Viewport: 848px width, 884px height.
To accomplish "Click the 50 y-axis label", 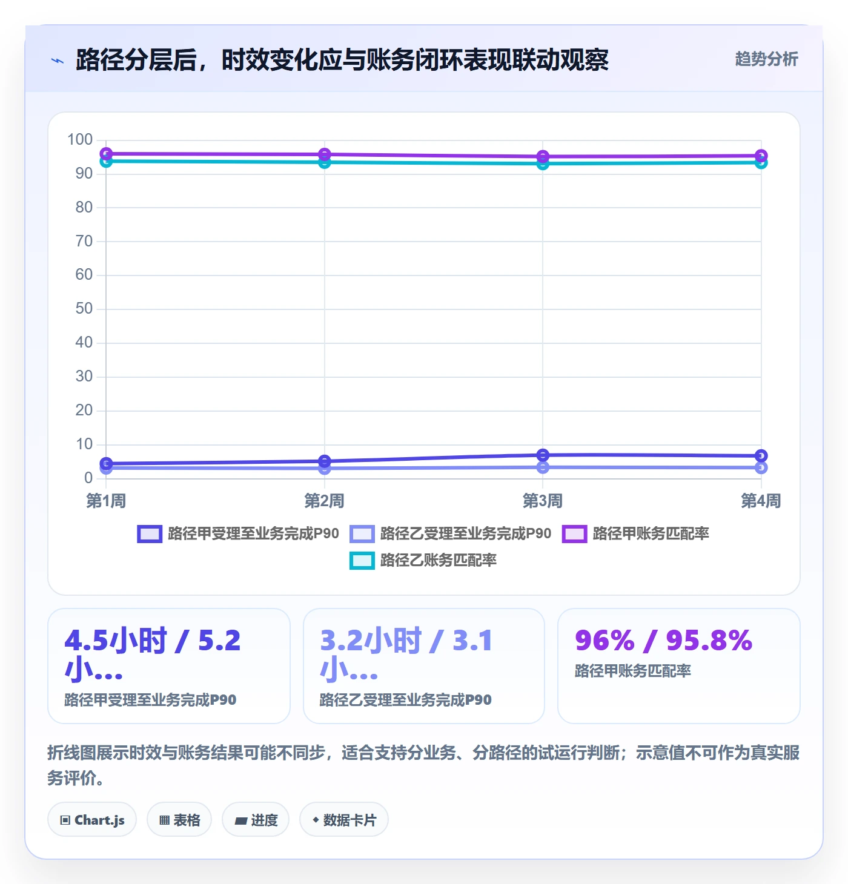I will (84, 309).
